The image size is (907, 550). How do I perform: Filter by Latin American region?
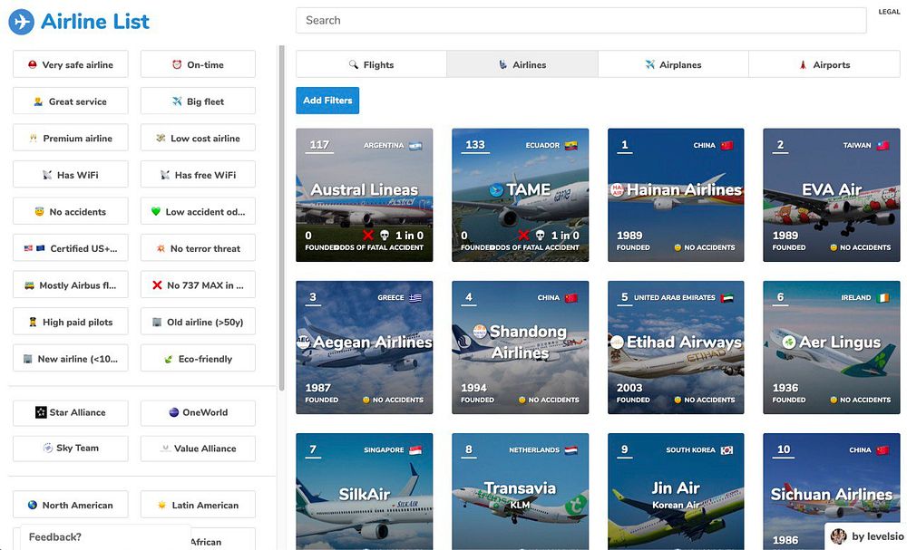pos(198,505)
